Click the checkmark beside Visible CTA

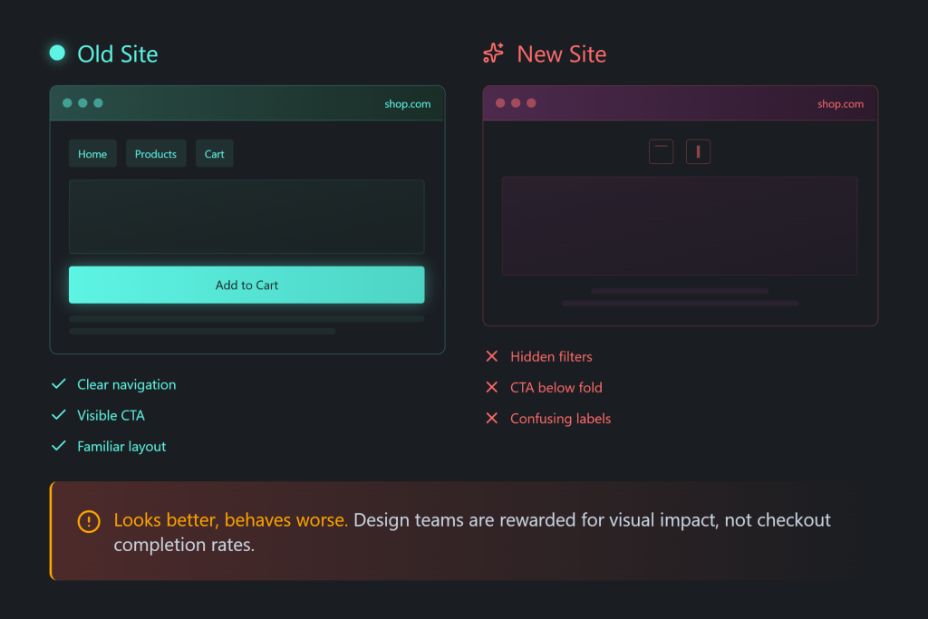coord(59,415)
